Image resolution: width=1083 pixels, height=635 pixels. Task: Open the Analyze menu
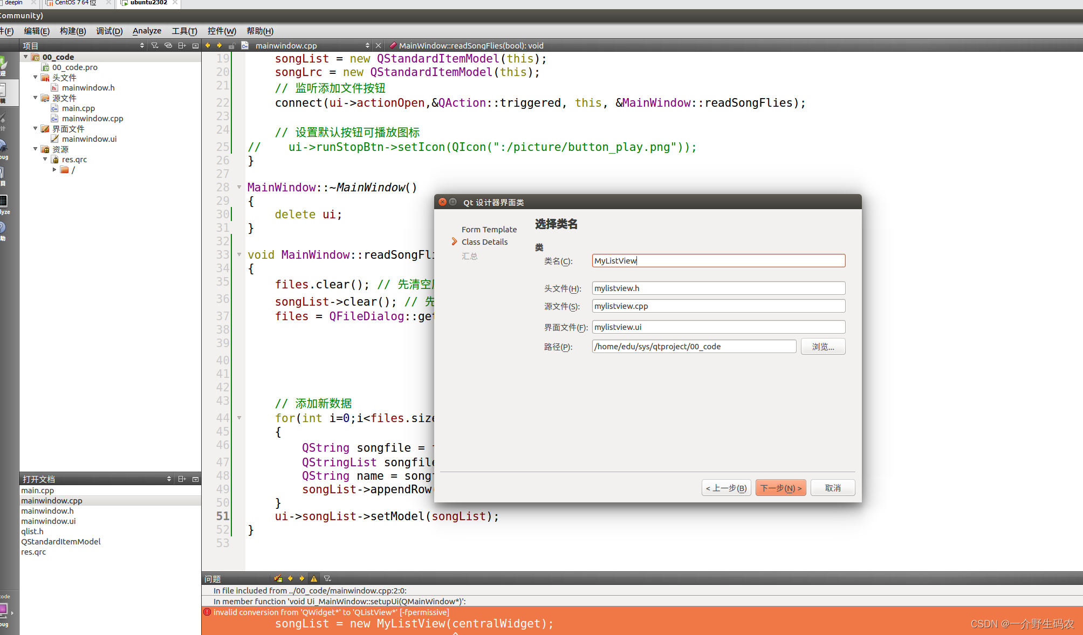pyautogui.click(x=147, y=31)
